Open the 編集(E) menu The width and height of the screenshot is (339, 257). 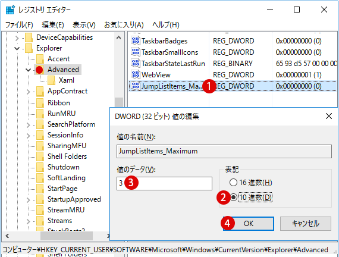click(x=53, y=25)
